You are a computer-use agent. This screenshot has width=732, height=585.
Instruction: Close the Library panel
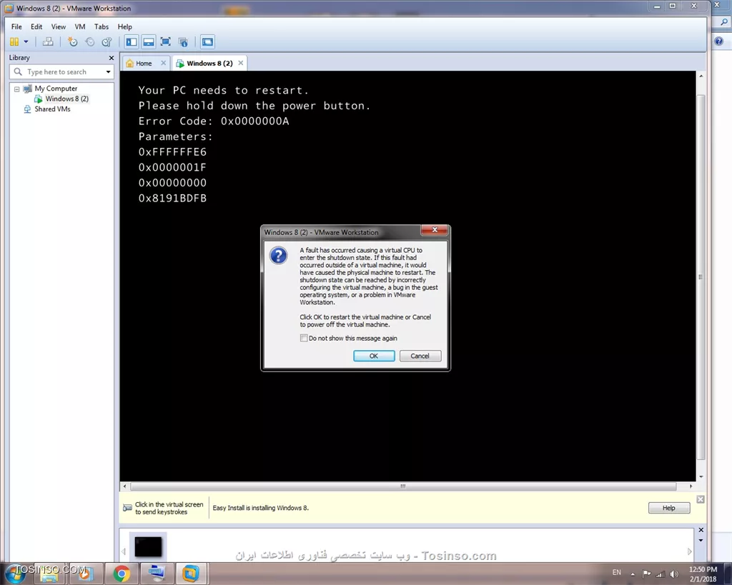coord(111,58)
